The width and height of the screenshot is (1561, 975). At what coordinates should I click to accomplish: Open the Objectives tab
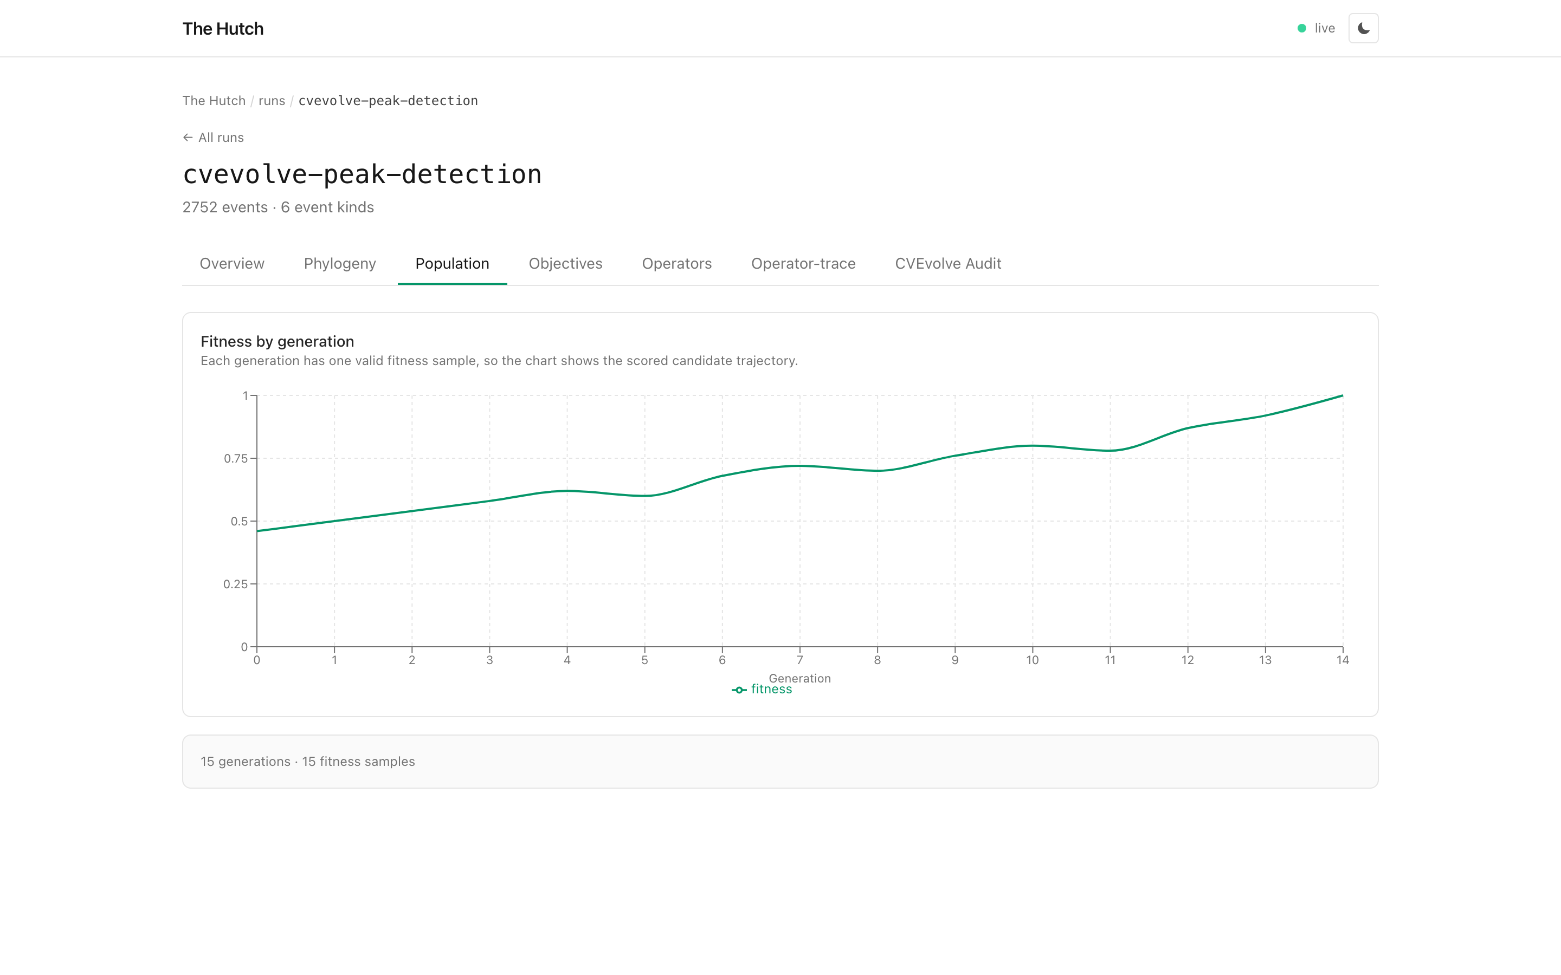566,264
